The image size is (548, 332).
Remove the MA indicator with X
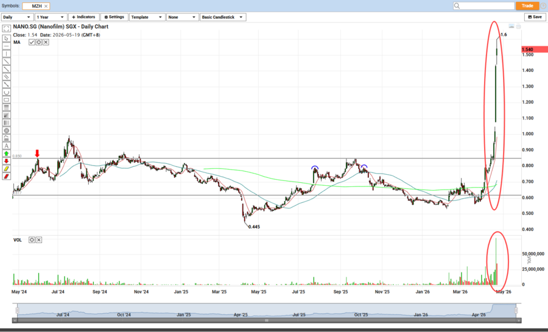[x=45, y=42]
